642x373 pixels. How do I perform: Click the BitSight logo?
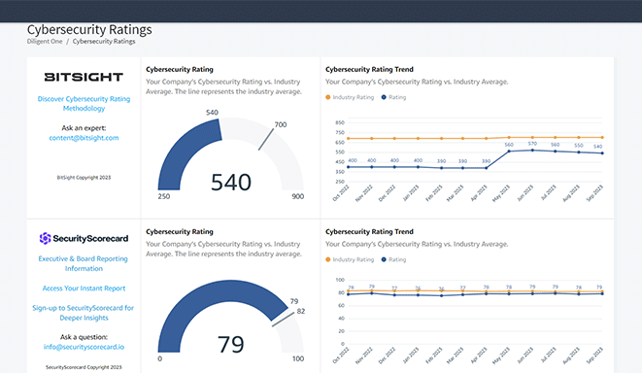tap(84, 77)
